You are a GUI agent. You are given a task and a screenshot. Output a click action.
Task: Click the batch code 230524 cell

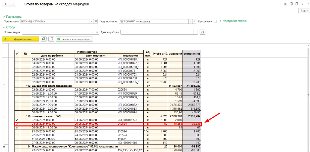130,131
